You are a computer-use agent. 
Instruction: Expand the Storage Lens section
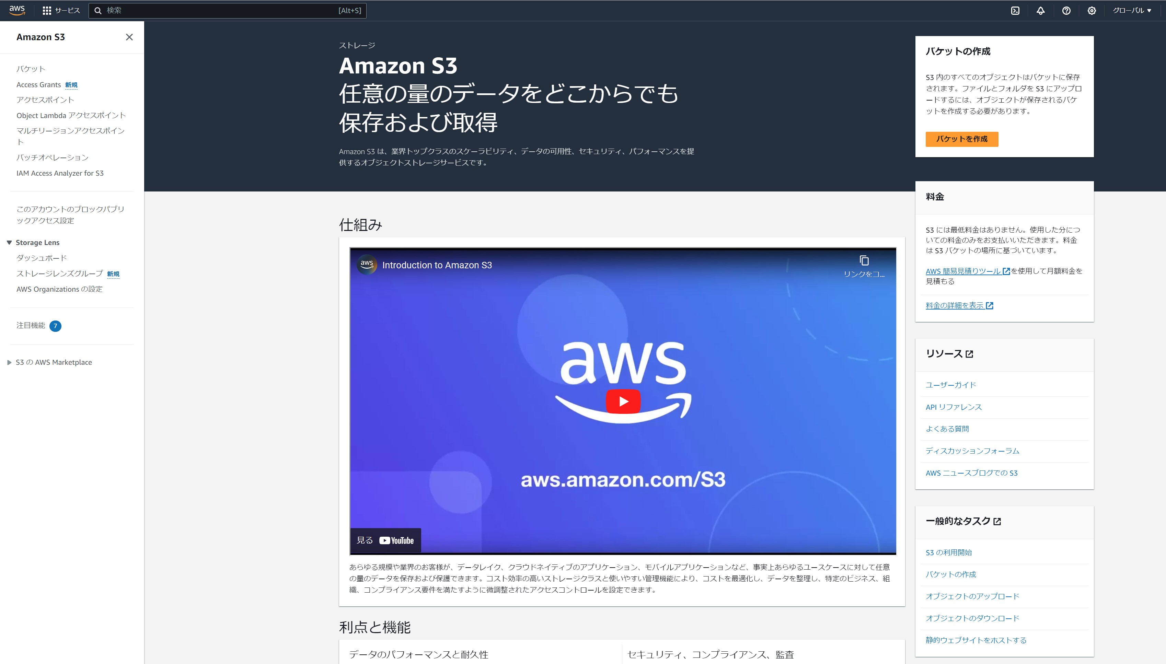tap(11, 242)
